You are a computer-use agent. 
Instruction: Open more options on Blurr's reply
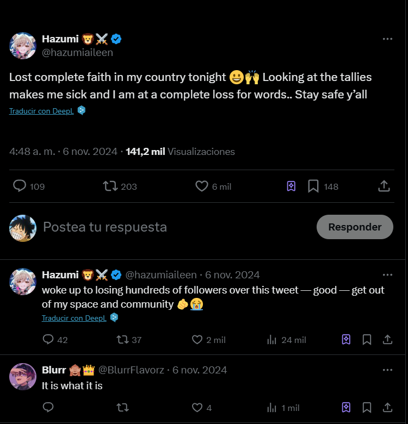point(387,370)
